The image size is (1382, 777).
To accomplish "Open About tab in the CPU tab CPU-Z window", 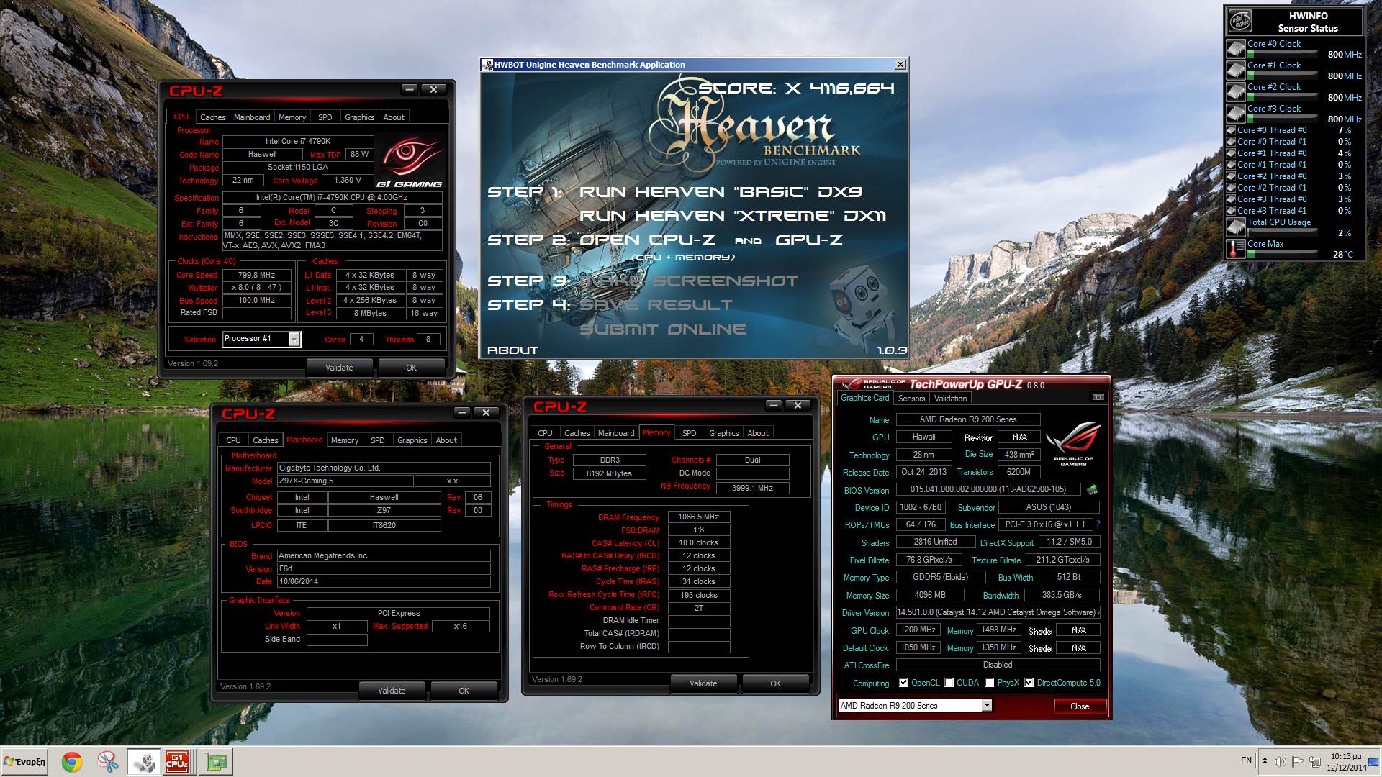I will 393,117.
